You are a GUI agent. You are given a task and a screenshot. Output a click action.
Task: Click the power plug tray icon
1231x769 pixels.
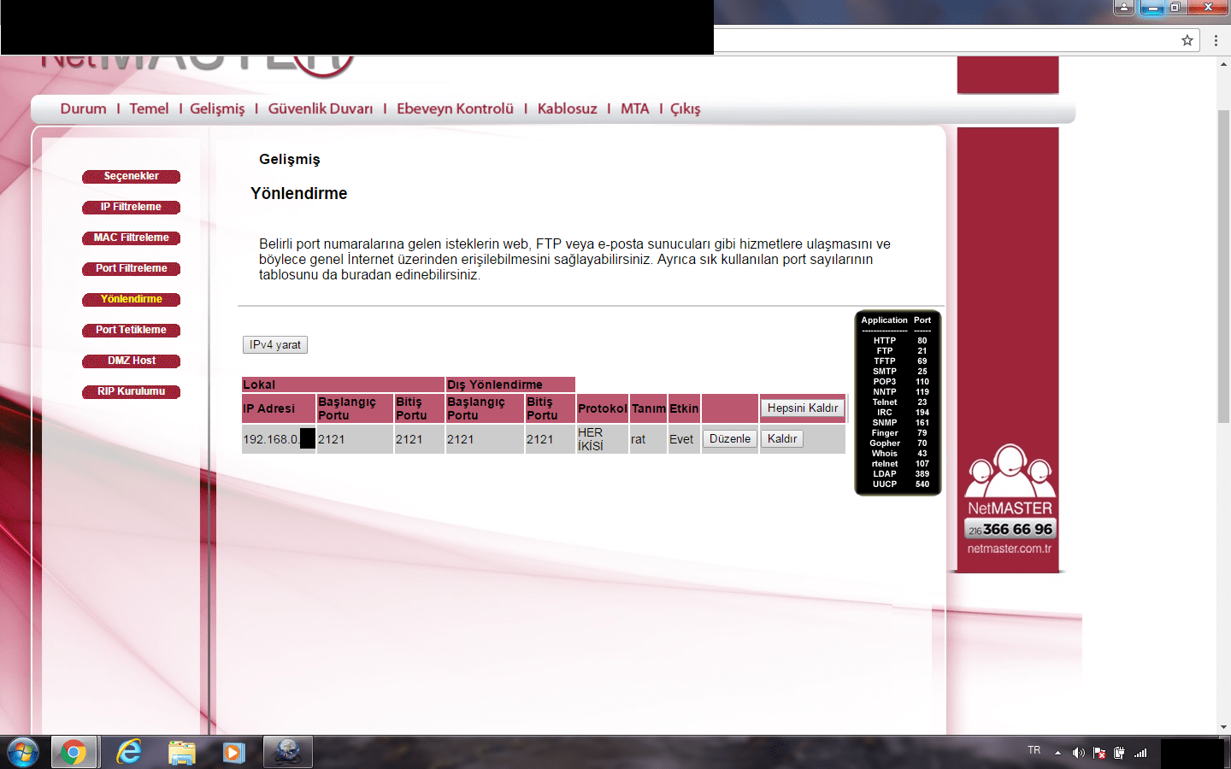1119,753
